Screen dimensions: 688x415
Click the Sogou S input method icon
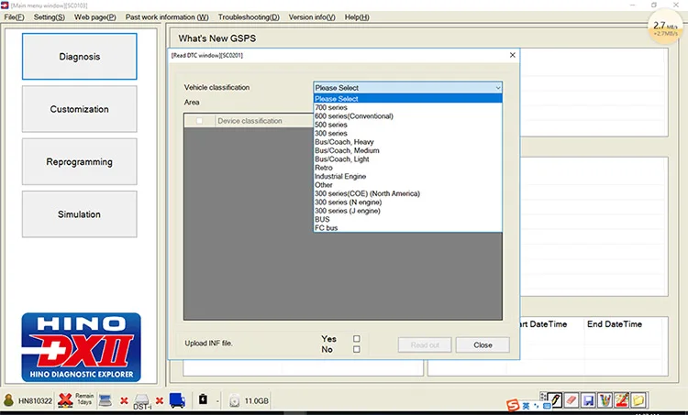pyautogui.click(x=513, y=405)
